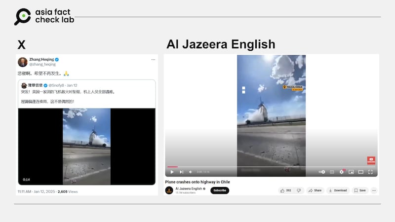Switch to miniplayer mode
The width and height of the screenshot is (395, 222).
pos(351,172)
